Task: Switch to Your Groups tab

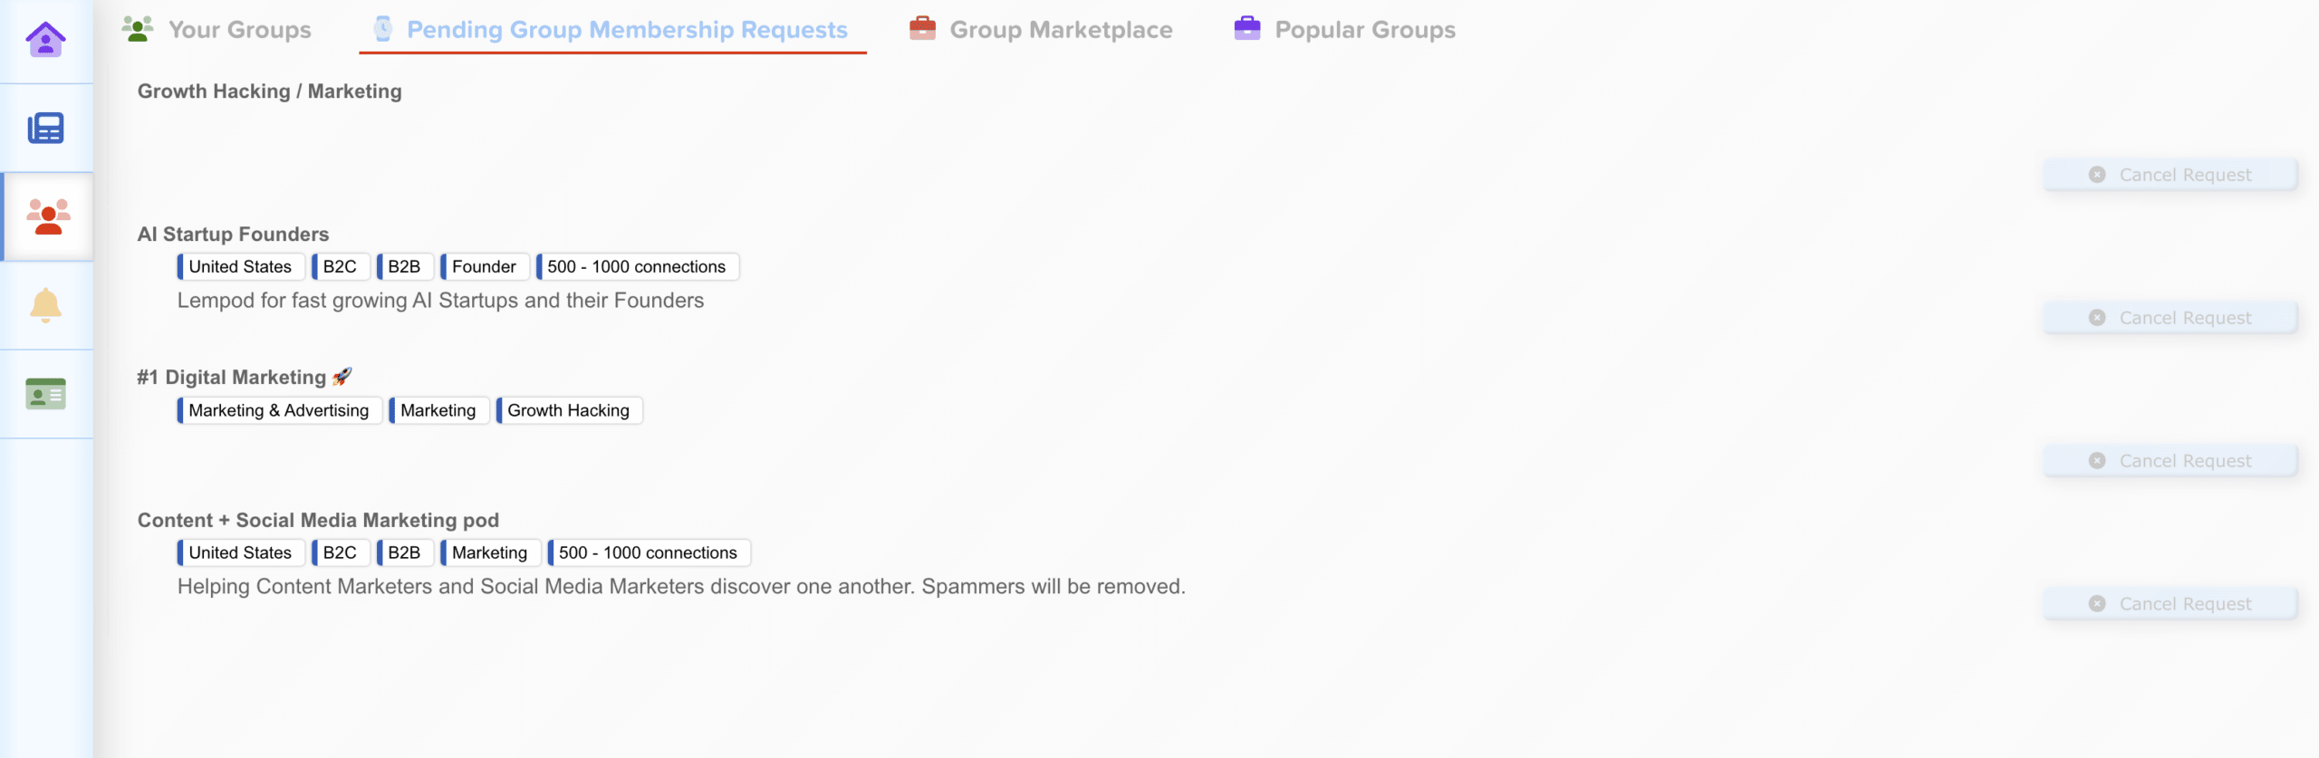Action: pyautogui.click(x=239, y=30)
